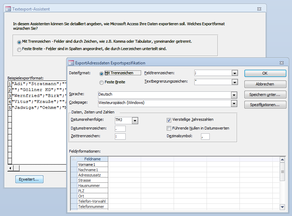Expand the Codepage dropdown list
Image resolution: width=292 pixels, height=216 pixels.
coord(234,103)
